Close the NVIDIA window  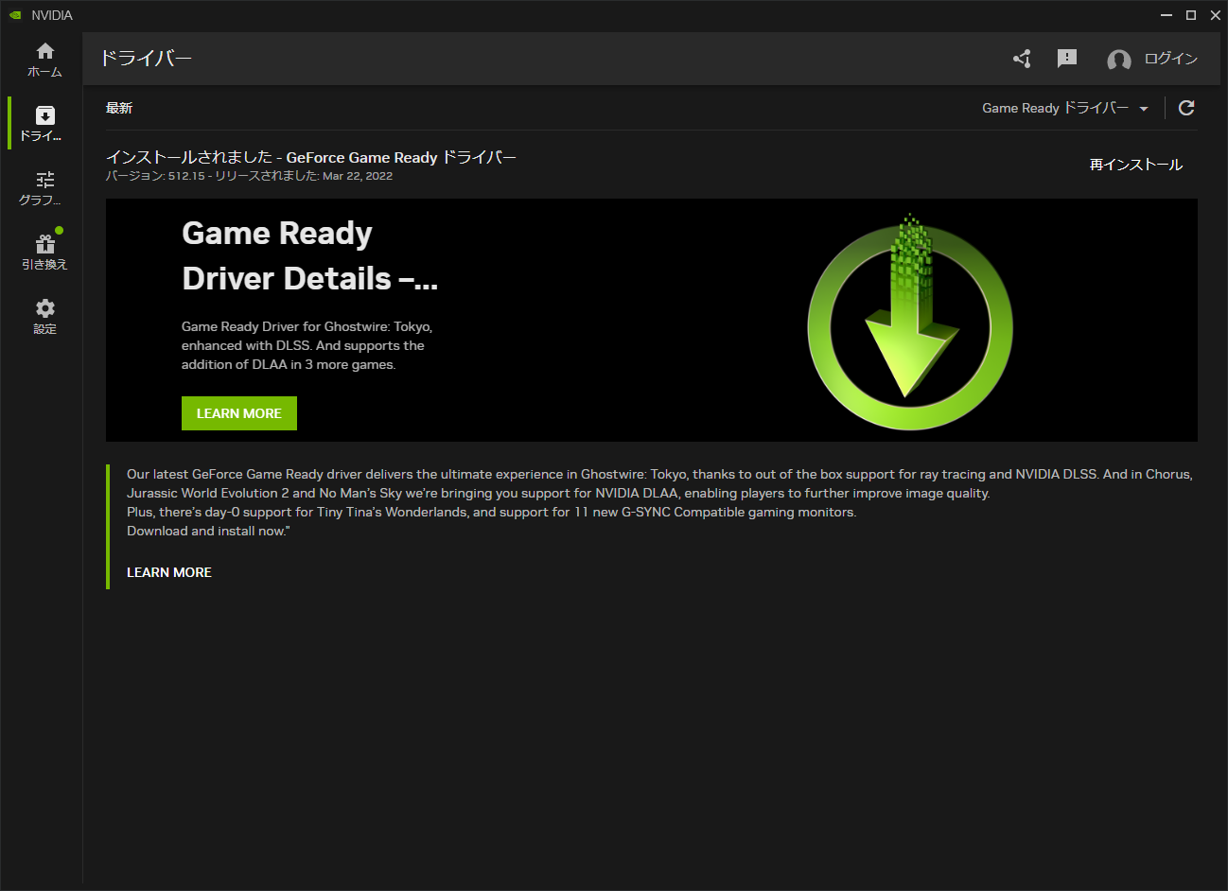click(1216, 15)
